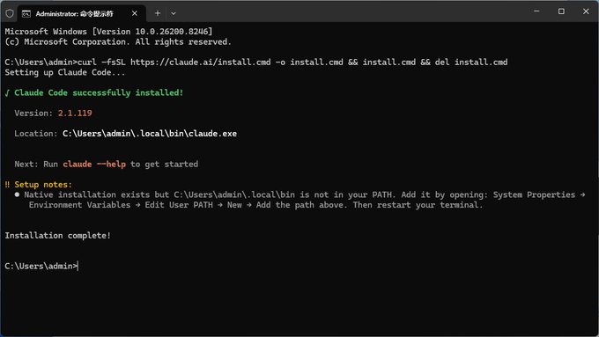Click the administrator shield icon in title bar
The height and width of the screenshot is (337, 599).
click(x=10, y=14)
